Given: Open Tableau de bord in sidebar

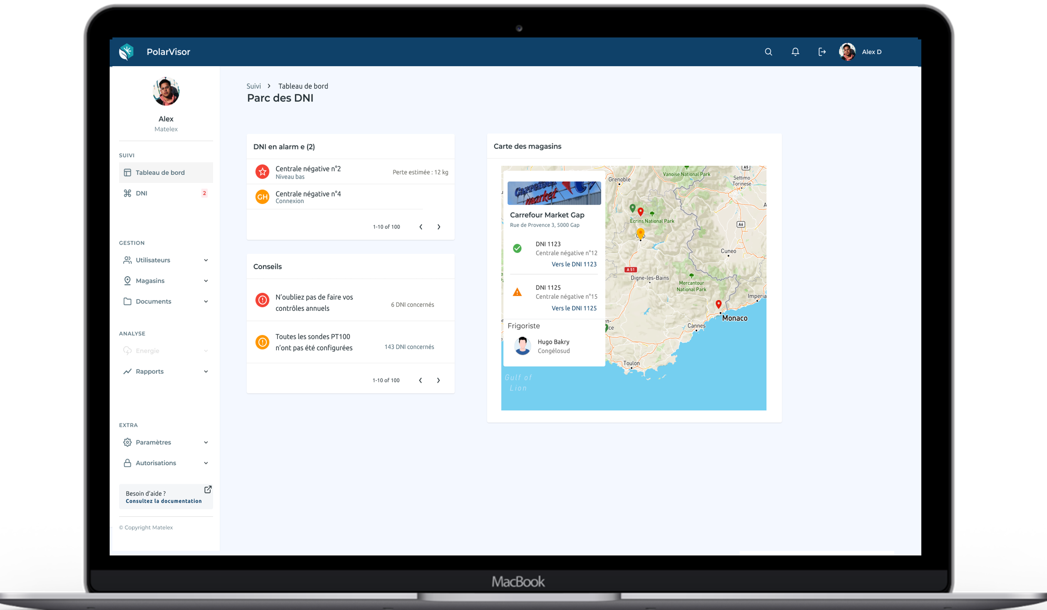Looking at the screenshot, I should [166, 172].
